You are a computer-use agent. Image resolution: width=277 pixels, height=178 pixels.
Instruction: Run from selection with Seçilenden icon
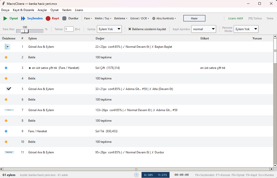[x=23, y=18]
